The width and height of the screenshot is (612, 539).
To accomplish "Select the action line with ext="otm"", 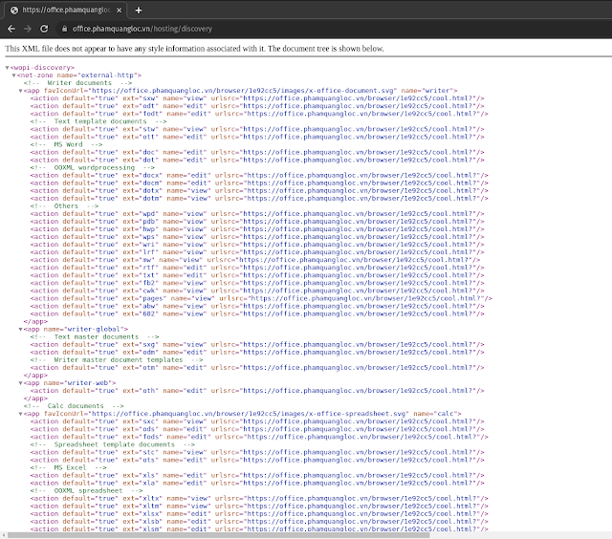I will (x=257, y=368).
